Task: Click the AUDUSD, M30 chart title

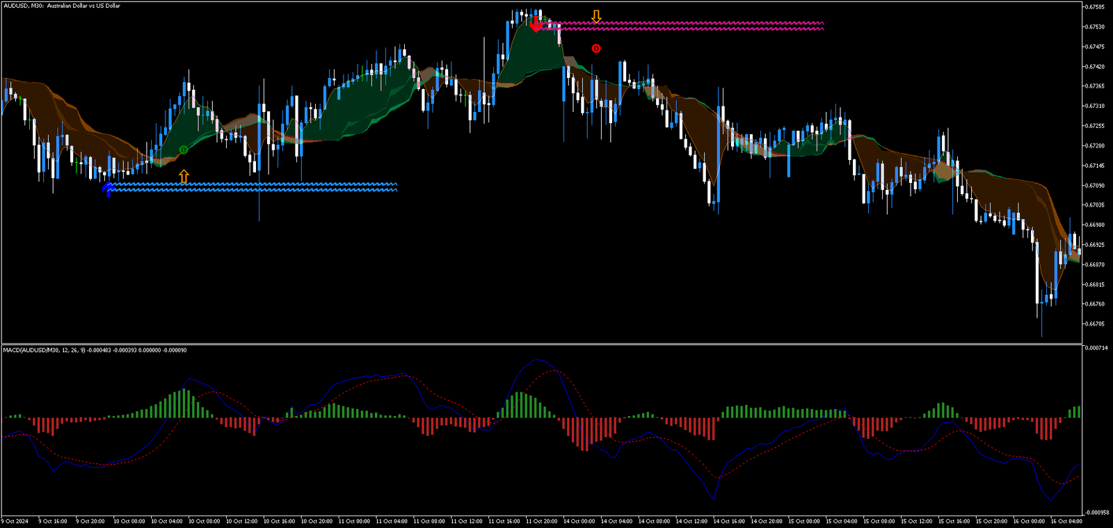Action: 61,6
